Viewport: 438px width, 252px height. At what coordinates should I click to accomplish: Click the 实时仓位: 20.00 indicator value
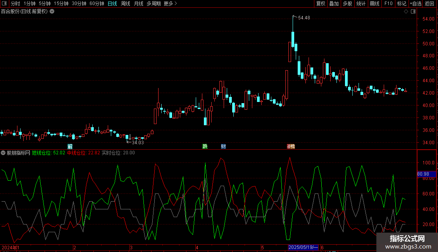pos(118,153)
